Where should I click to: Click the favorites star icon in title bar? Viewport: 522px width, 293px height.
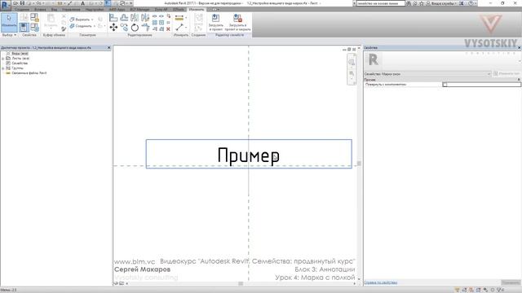point(422,3)
